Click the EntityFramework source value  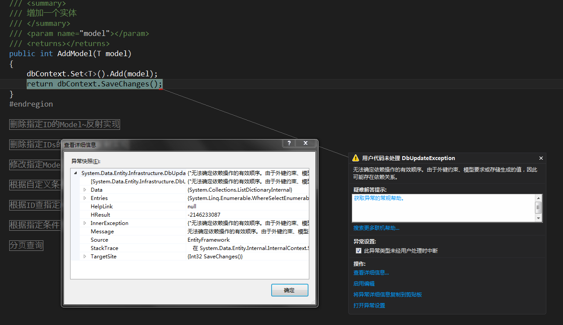pos(209,240)
